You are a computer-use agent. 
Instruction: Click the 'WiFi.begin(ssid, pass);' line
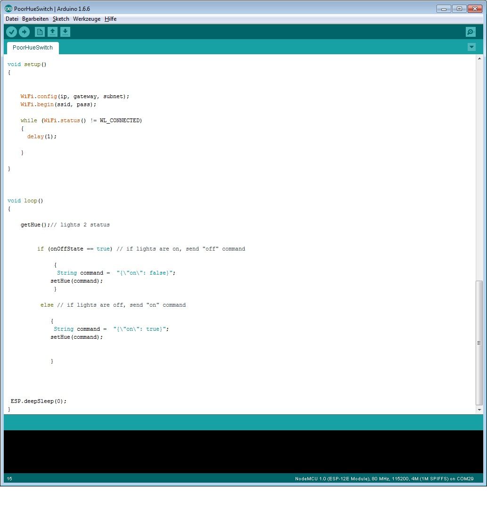pos(58,105)
